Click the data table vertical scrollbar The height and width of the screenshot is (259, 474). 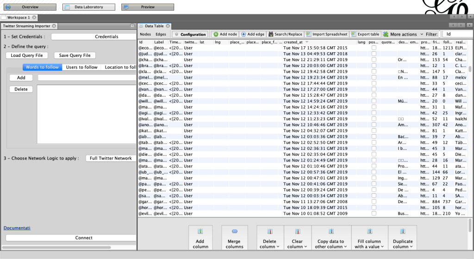click(x=470, y=69)
